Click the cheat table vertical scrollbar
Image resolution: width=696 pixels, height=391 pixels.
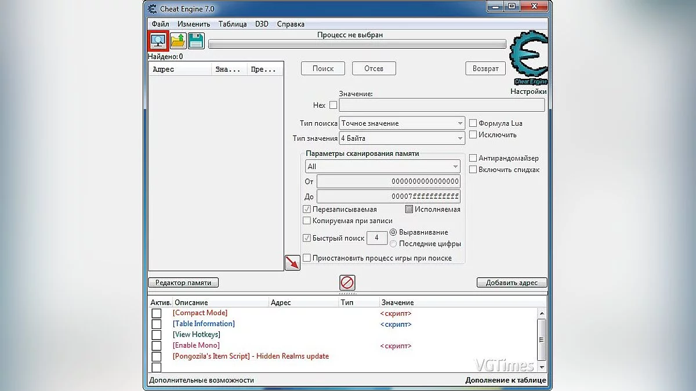coord(542,340)
